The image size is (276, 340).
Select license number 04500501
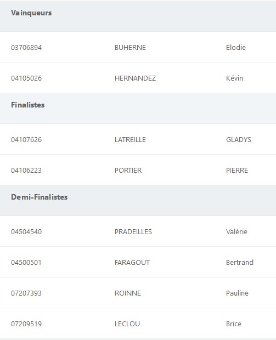coord(26,263)
